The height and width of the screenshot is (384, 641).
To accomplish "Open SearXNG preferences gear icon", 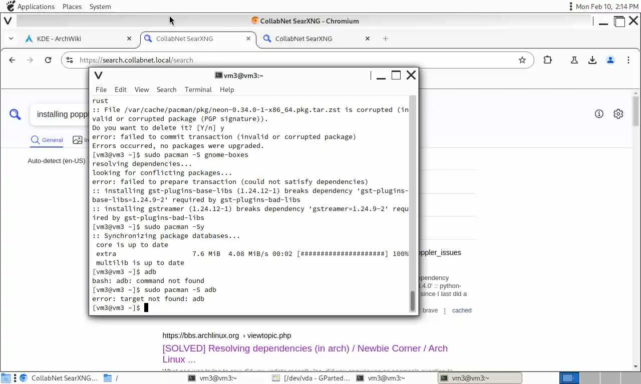I will 618,114.
